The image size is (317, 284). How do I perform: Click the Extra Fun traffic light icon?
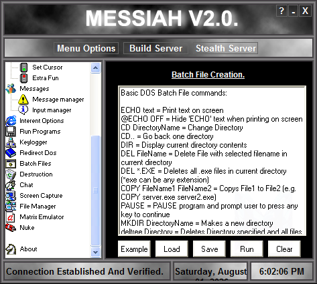[x=23, y=78]
